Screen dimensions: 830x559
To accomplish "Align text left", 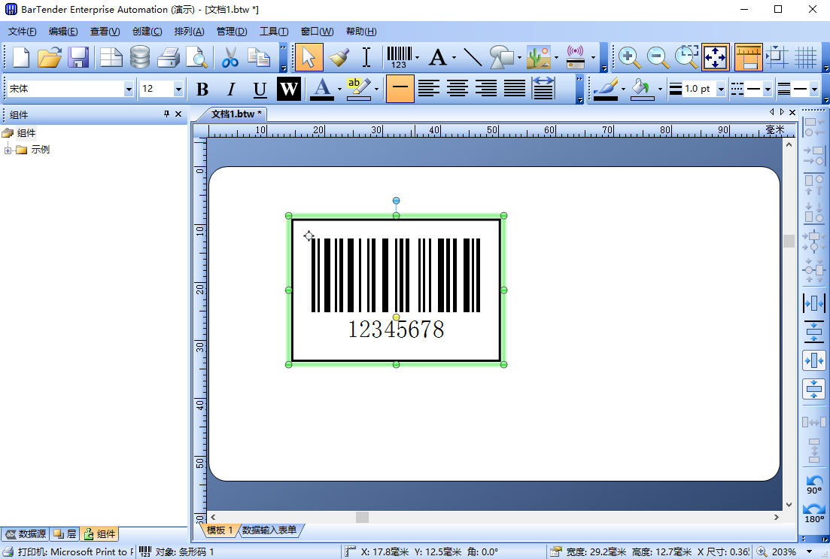I will 429,89.
